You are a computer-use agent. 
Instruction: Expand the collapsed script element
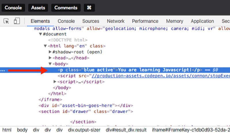pyautogui.click(x=55, y=82)
